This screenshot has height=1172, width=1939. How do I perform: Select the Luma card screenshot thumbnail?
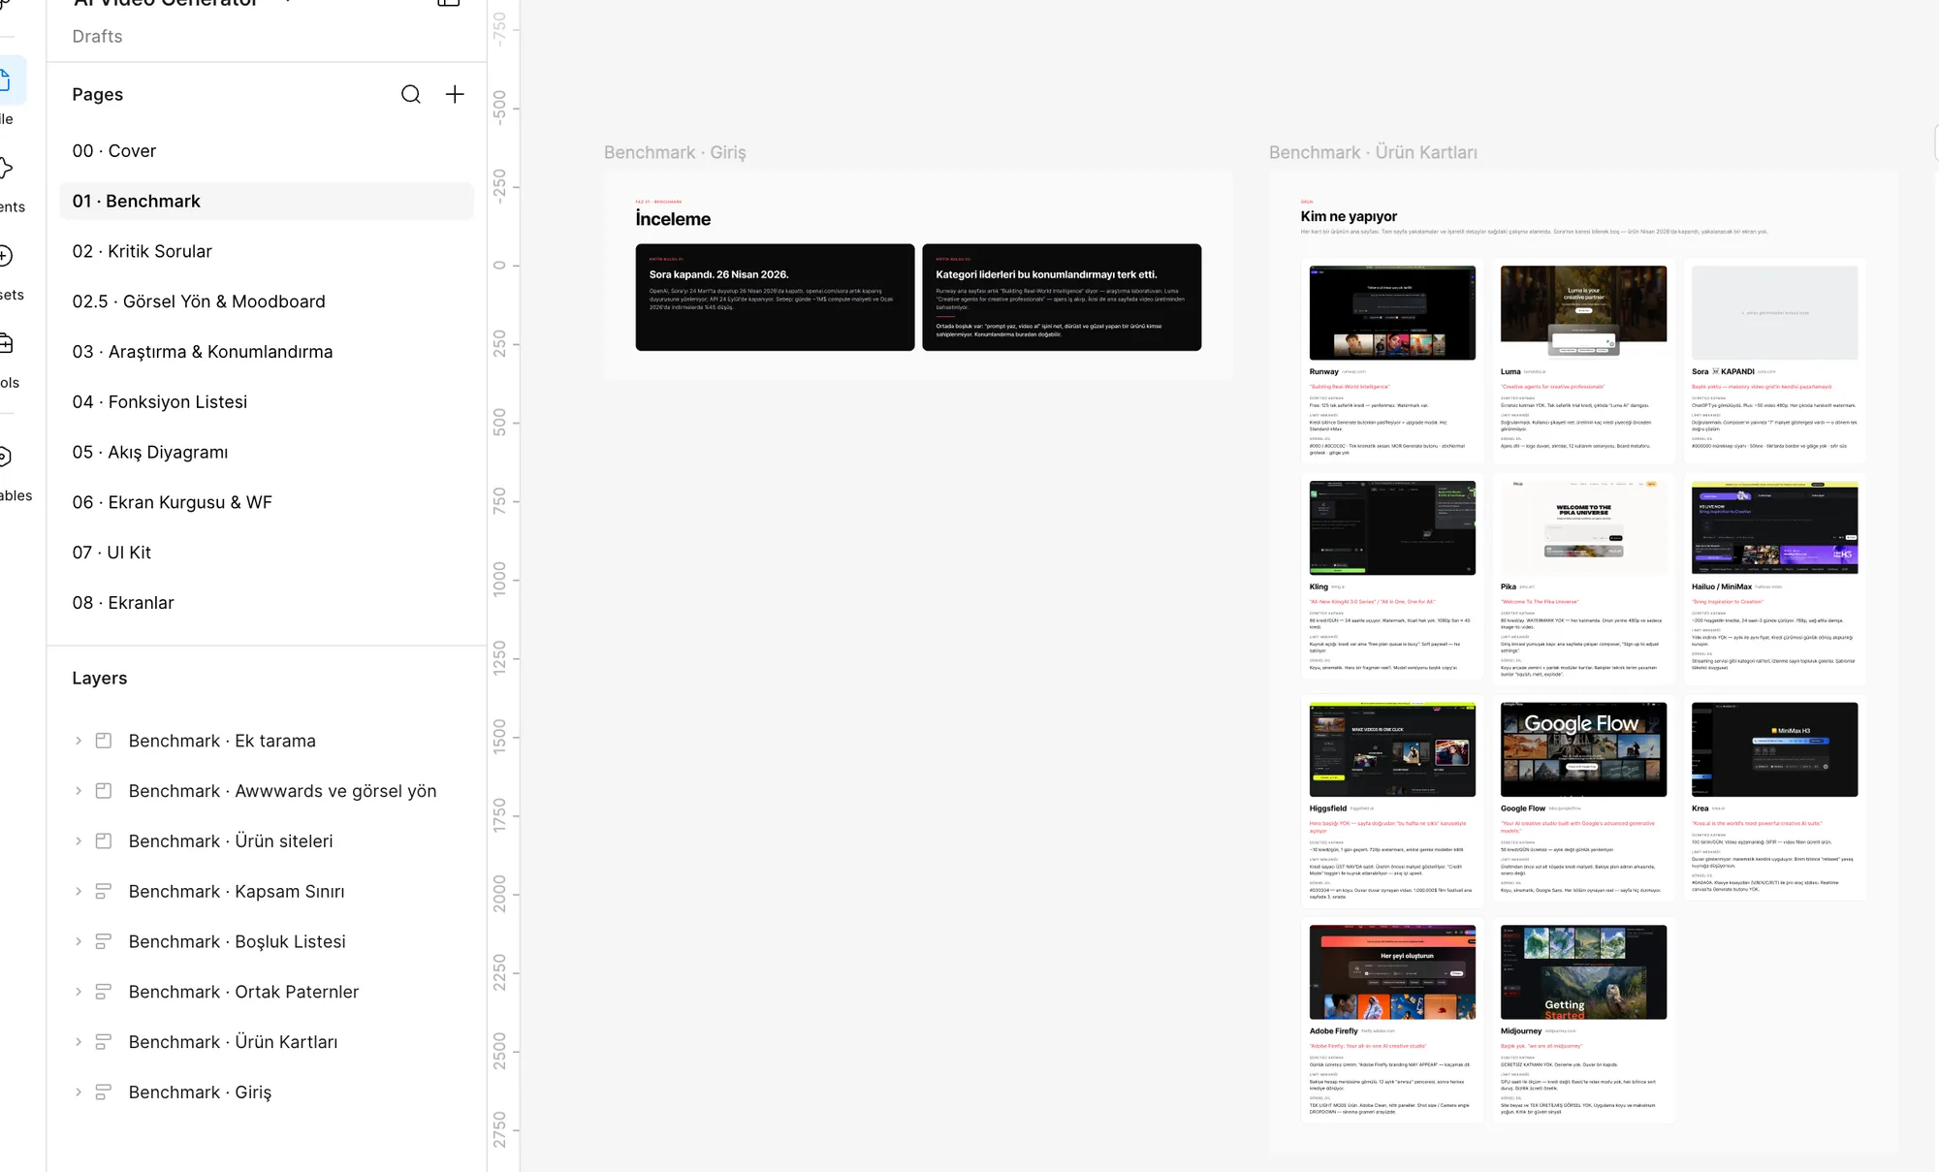coord(1583,313)
